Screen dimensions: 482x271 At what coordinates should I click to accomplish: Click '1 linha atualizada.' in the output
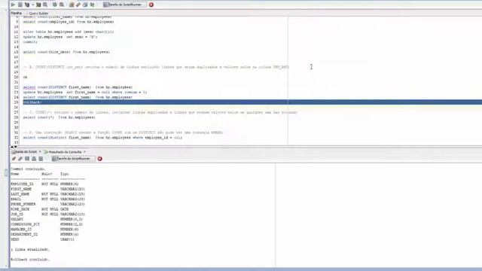point(30,249)
